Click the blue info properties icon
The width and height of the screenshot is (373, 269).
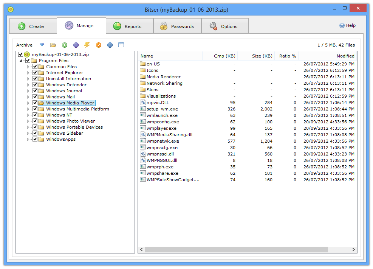[x=110, y=45]
